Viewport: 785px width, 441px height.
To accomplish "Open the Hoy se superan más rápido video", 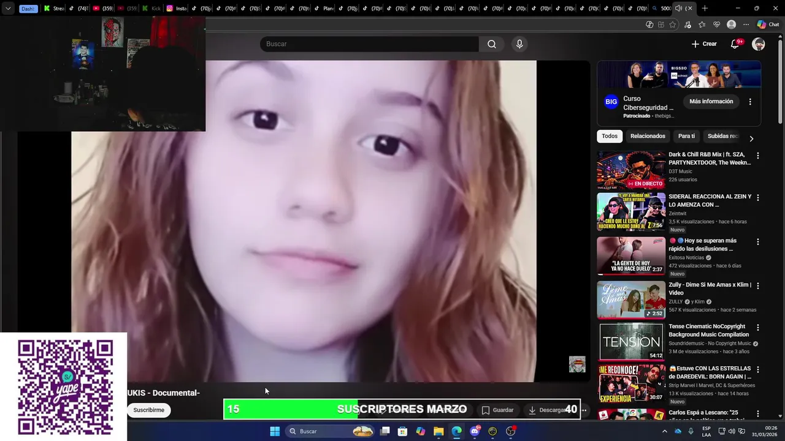I will click(631, 256).
